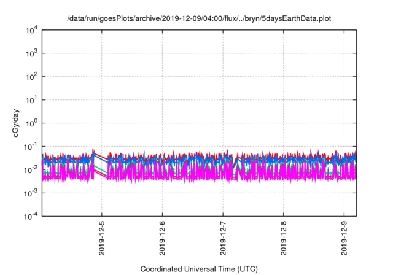Click the 2019-12-6 date label
The height and width of the screenshot is (275, 393).
[162, 238]
